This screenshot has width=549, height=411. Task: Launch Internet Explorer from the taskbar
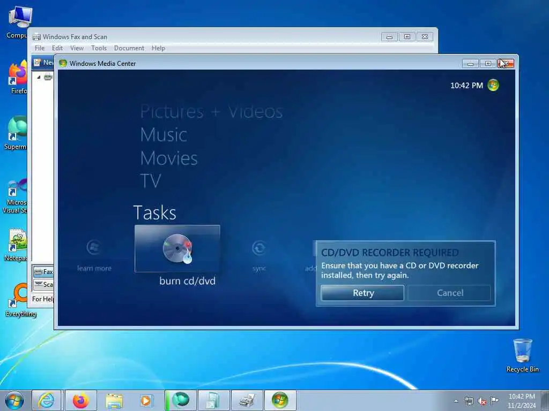[x=46, y=400]
